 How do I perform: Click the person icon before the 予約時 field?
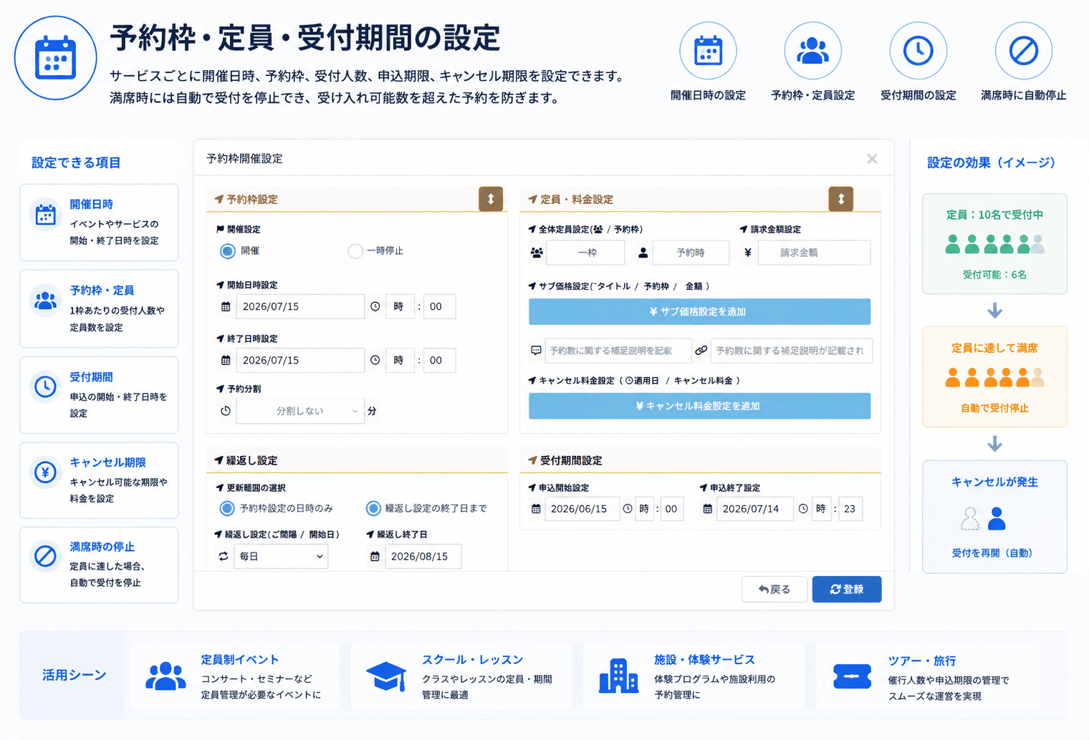point(643,253)
